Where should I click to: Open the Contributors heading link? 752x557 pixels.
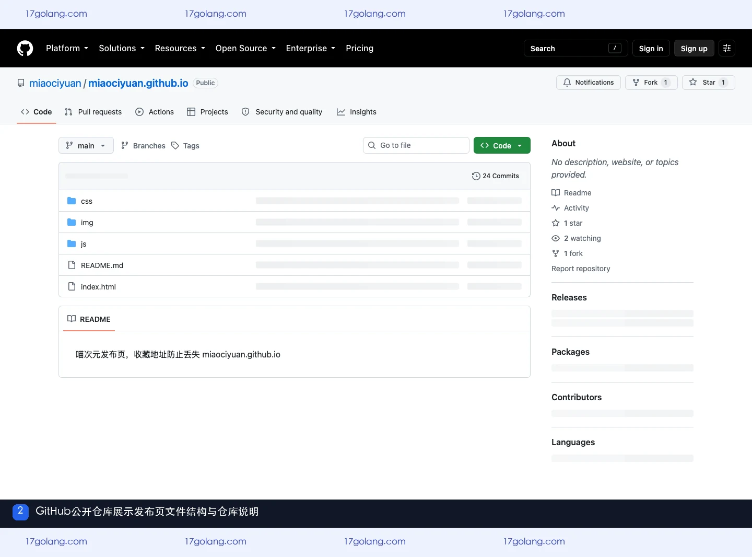pyautogui.click(x=577, y=397)
